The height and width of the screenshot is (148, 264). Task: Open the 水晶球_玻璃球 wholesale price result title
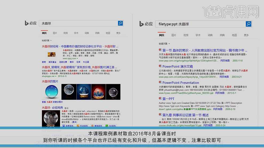(x=79, y=67)
